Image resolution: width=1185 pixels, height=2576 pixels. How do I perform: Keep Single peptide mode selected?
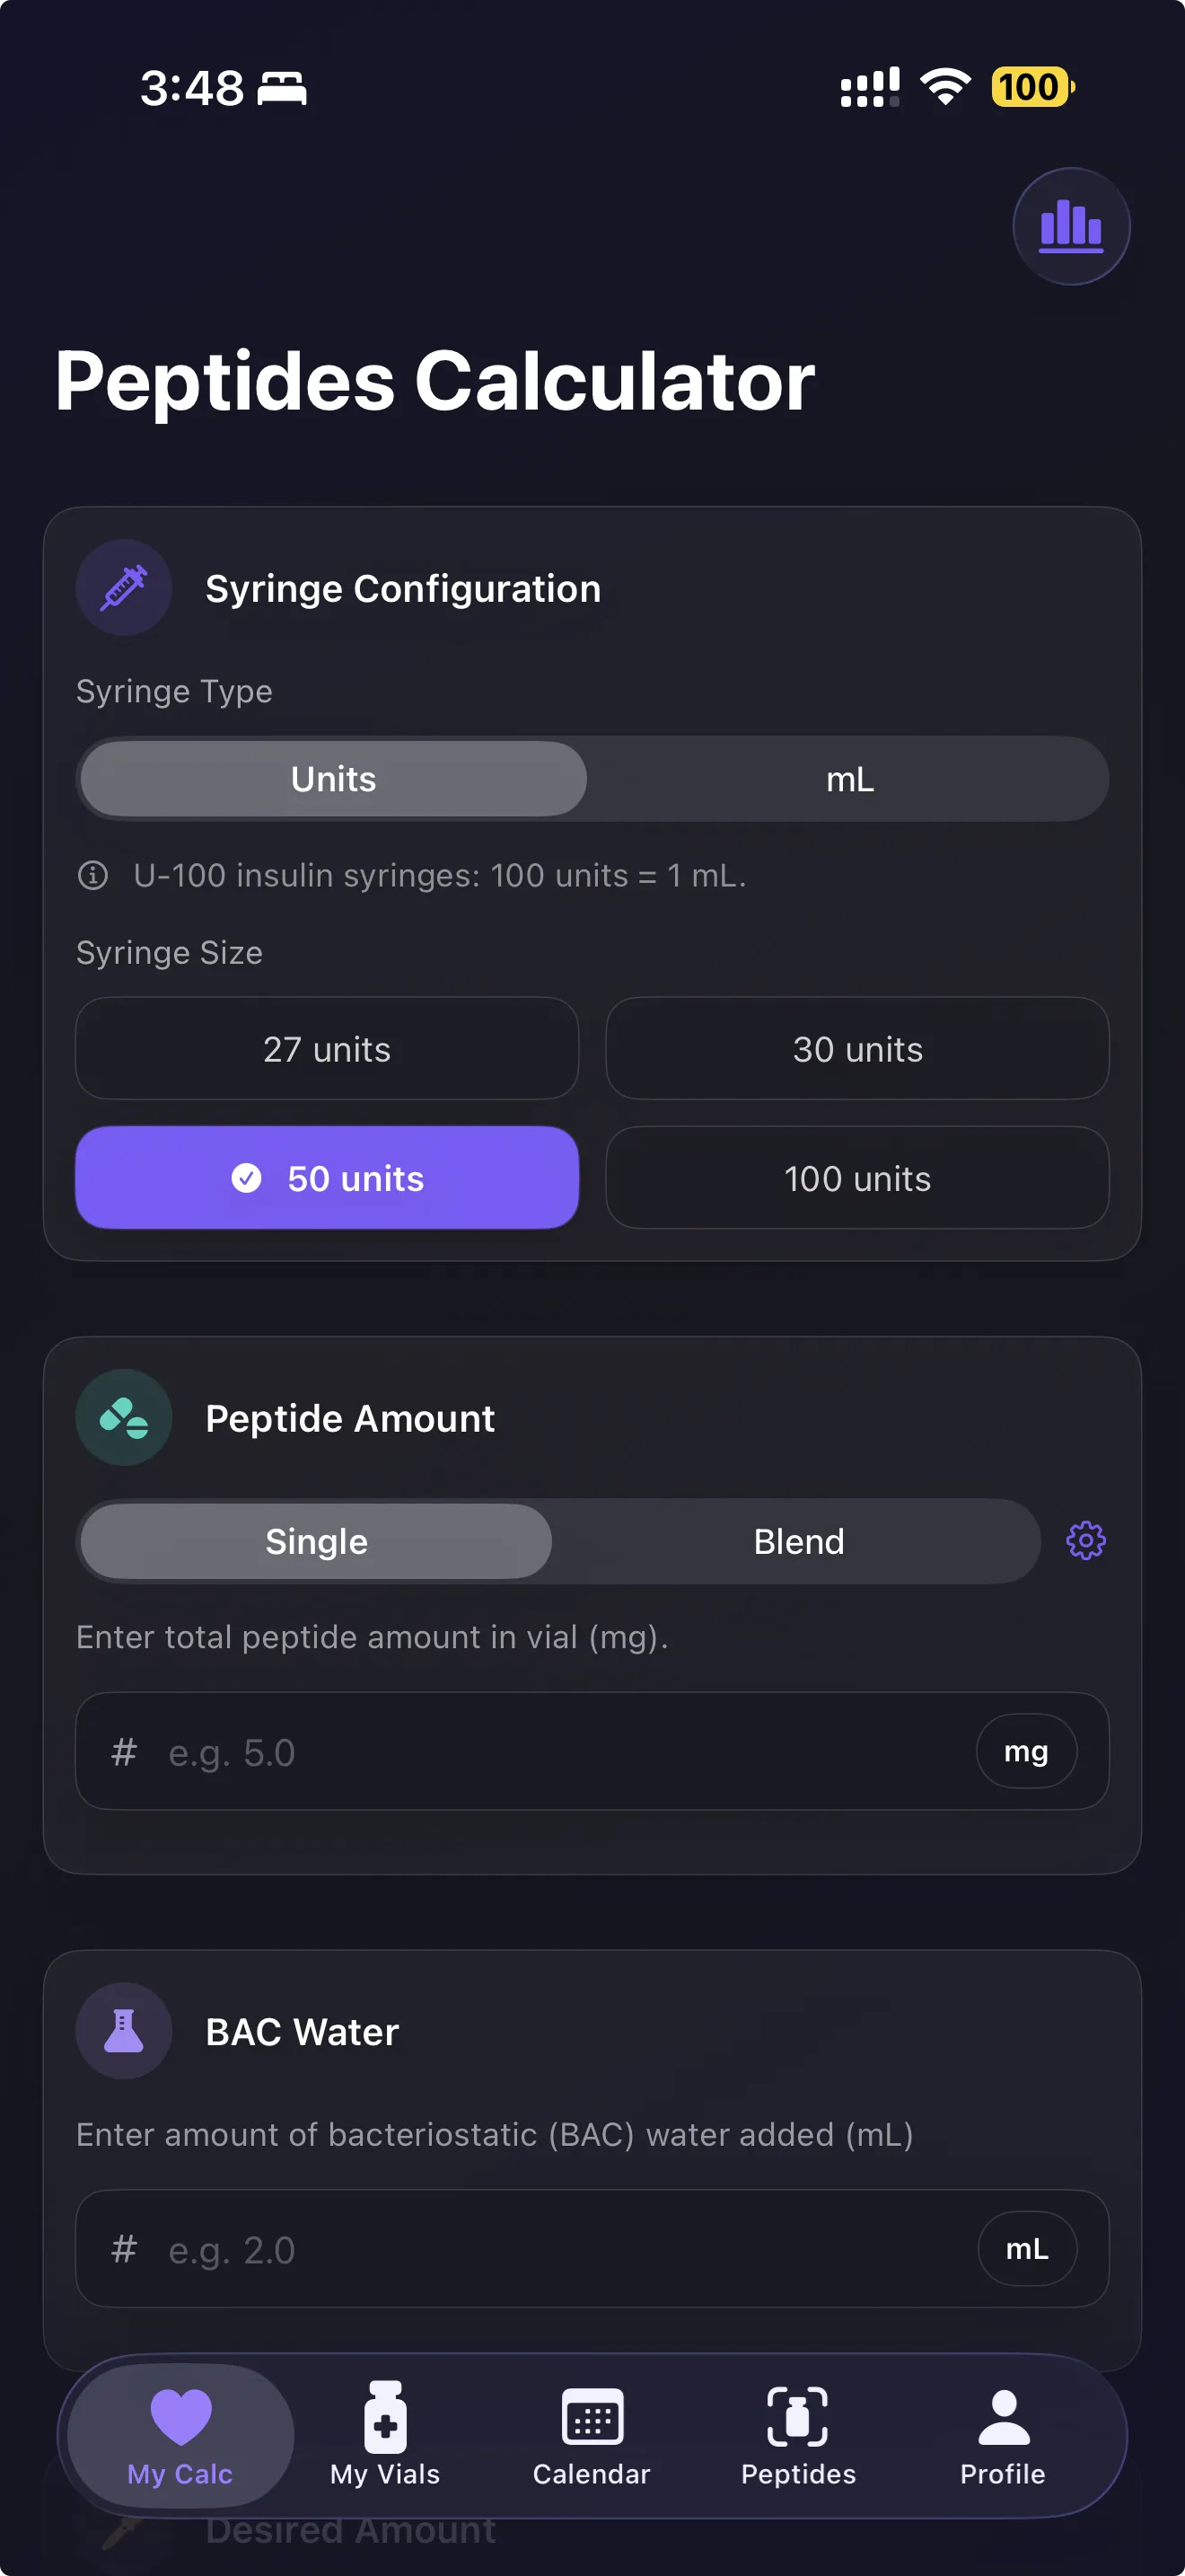coord(315,1541)
